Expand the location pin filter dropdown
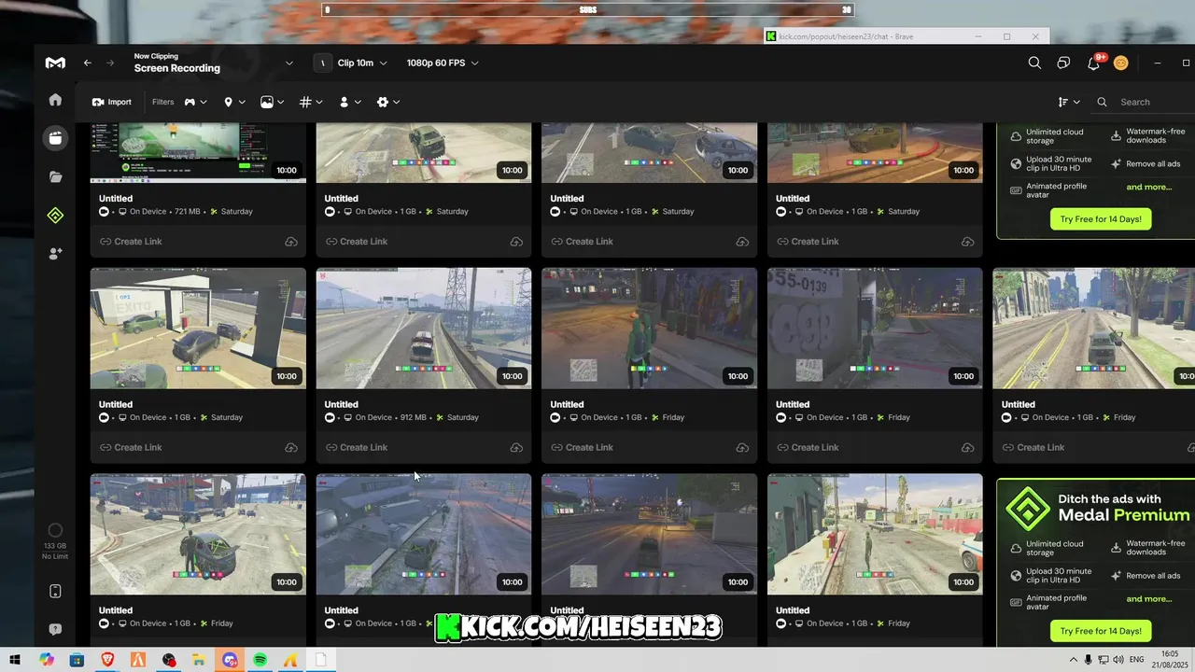The height and width of the screenshot is (672, 1195). [x=234, y=102]
